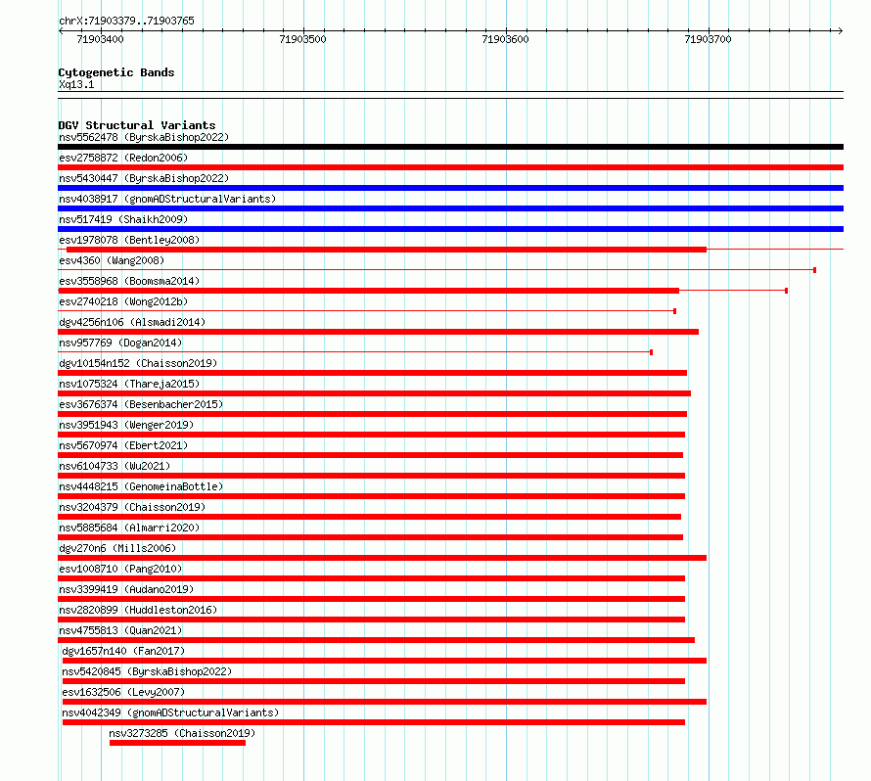Open the Cytogenetic Bands track title
Screen dimensions: 871x781
click(x=116, y=72)
